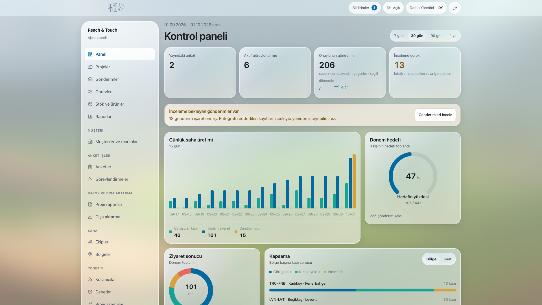Click the Gönderimleri incele button
The width and height of the screenshot is (542, 305).
tap(435, 115)
